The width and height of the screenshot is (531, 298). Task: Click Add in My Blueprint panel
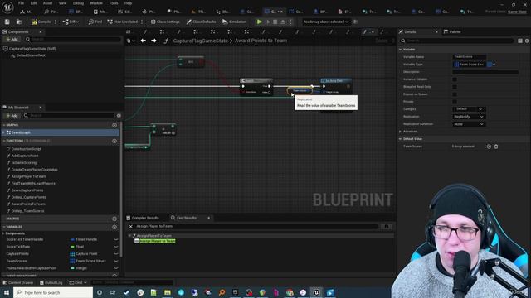(x=12, y=116)
